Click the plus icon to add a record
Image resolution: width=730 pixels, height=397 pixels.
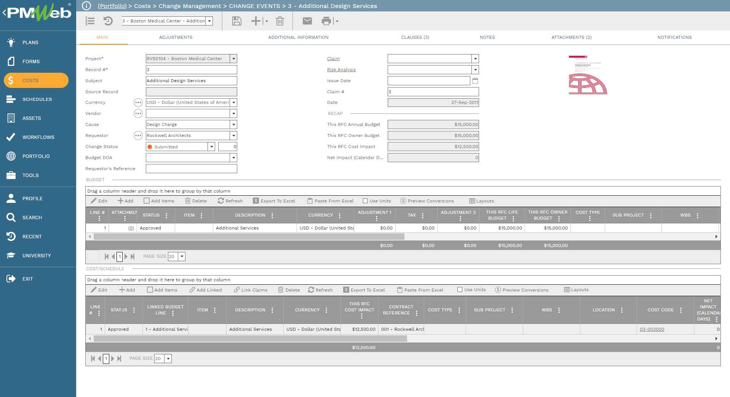(x=256, y=21)
